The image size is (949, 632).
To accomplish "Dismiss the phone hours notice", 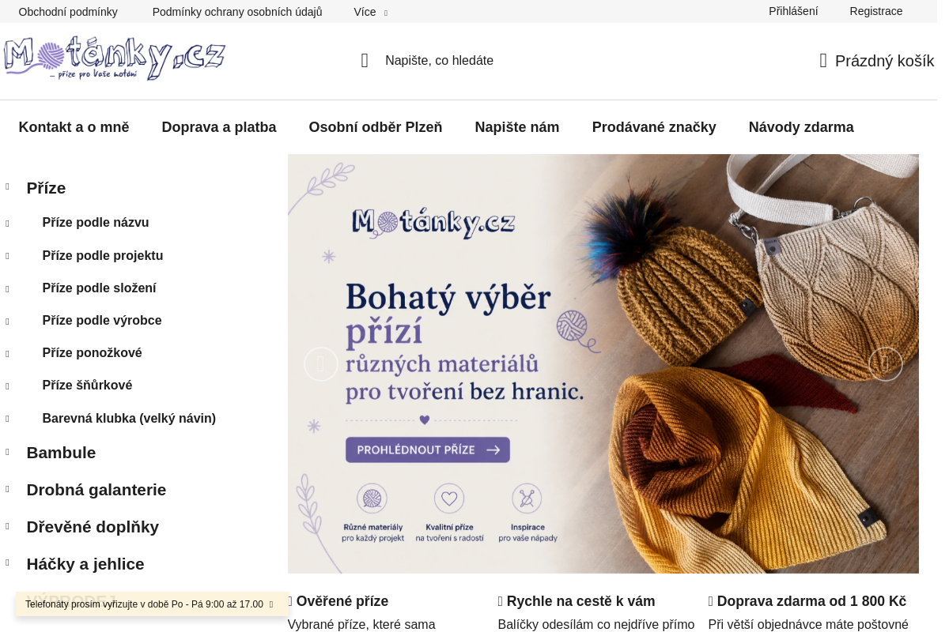I will tap(271, 604).
